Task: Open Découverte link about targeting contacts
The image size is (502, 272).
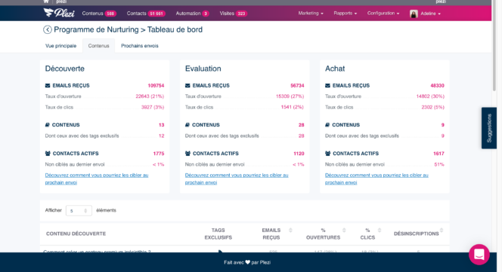Action: click(x=96, y=179)
